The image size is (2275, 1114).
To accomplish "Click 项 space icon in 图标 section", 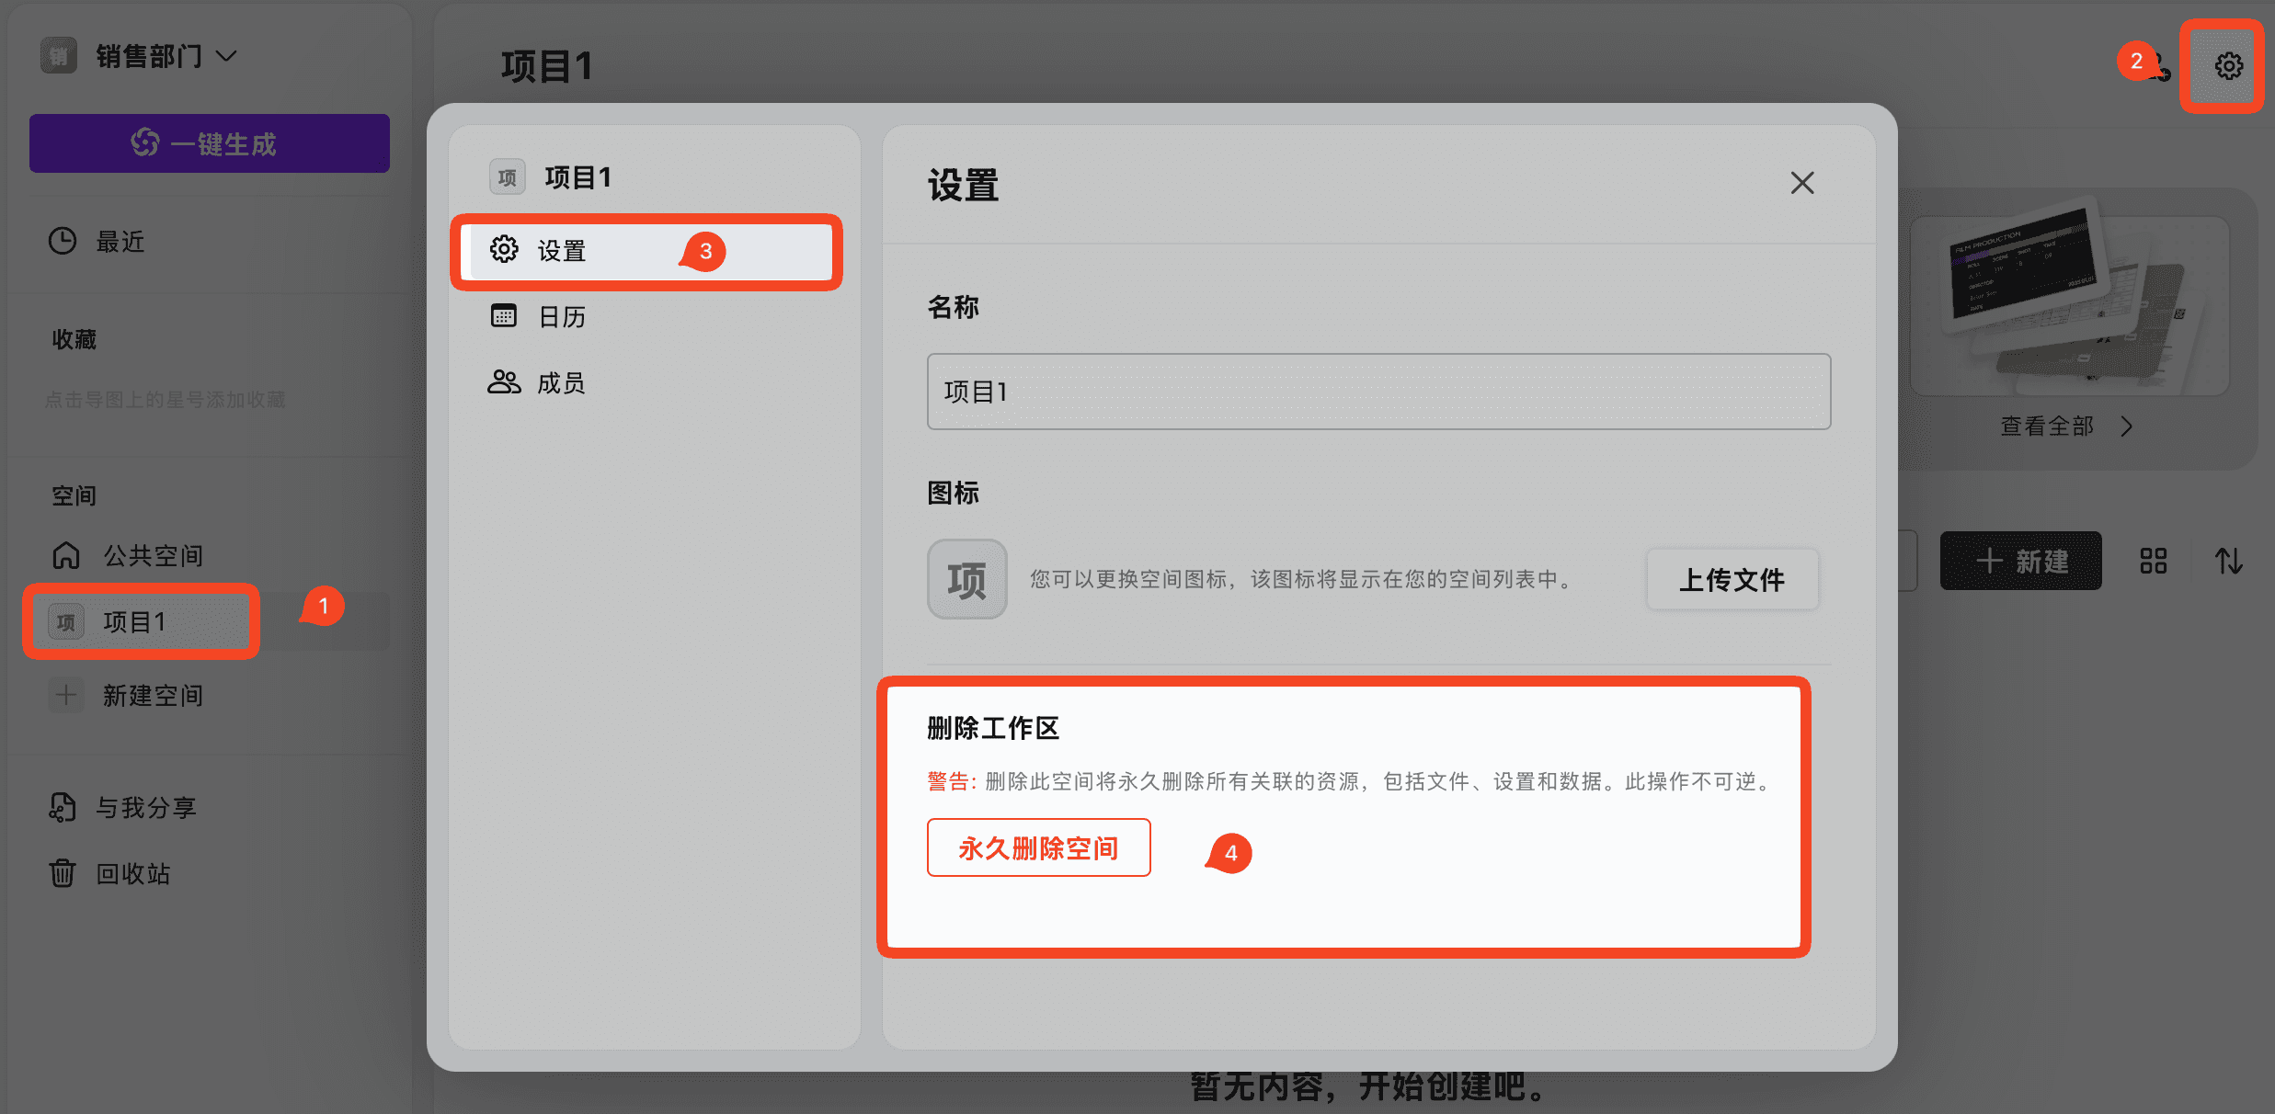I will pos(966,579).
